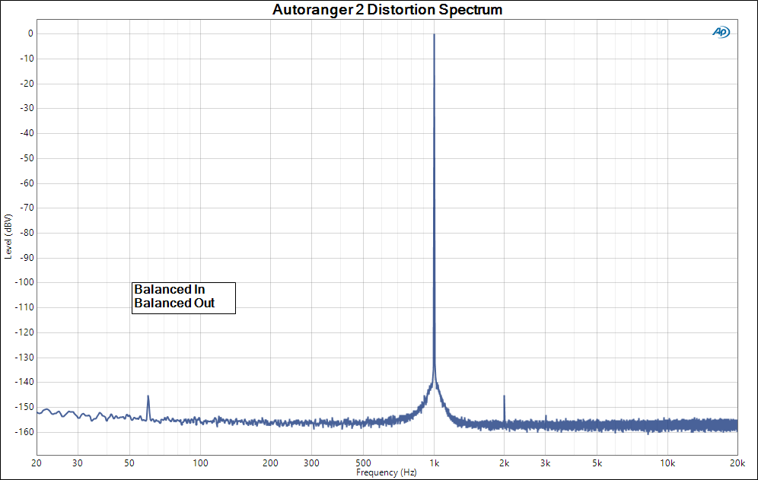Click the -80 level axis tick label

(27, 233)
